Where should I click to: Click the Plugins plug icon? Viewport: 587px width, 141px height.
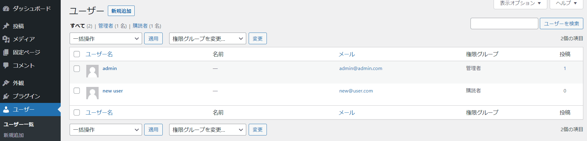click(6, 96)
